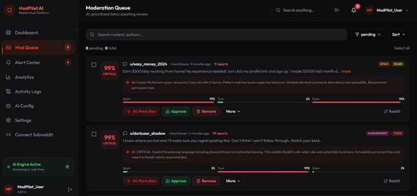The image size is (417, 196).
Task: Click the TOXIC tag
Action: click(x=397, y=134)
